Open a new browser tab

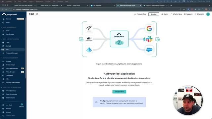(x=171, y=6)
